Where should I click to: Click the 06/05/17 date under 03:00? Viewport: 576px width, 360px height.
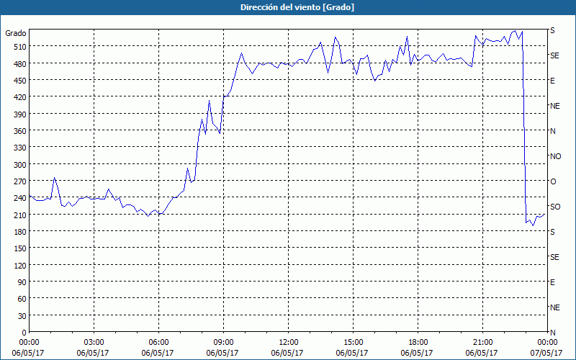pos(93,353)
